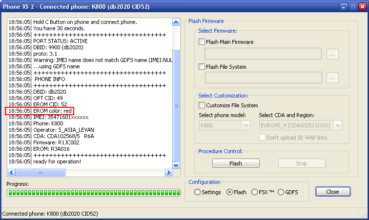Click the Close button
369x220 pixels.
pos(332,192)
